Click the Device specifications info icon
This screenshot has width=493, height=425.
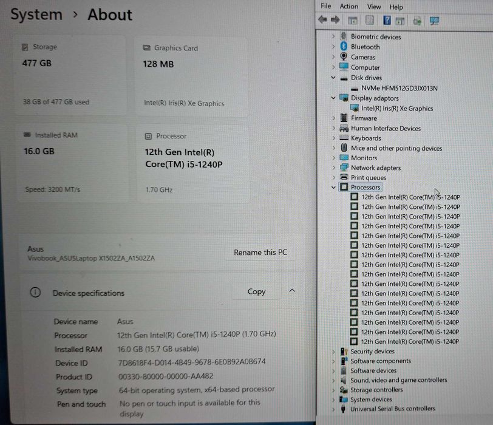tap(35, 293)
